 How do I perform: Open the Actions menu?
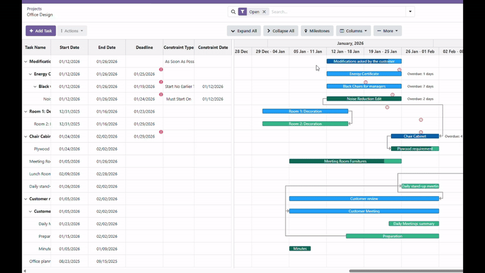point(72,31)
